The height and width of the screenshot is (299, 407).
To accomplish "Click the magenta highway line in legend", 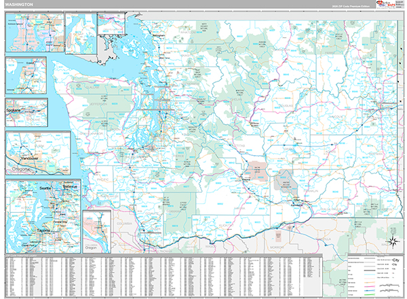I will pos(370,287).
